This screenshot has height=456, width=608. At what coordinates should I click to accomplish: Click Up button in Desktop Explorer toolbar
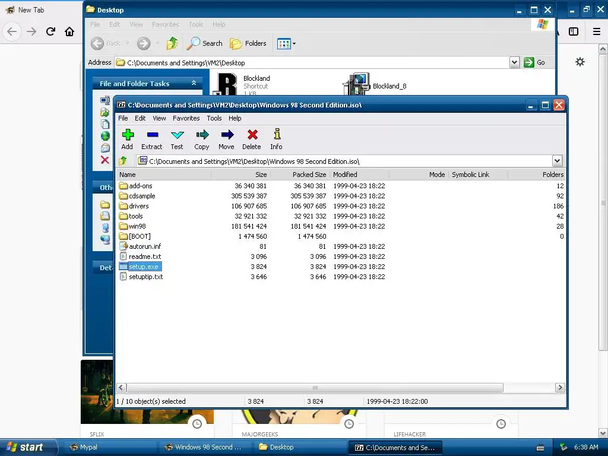click(x=172, y=43)
